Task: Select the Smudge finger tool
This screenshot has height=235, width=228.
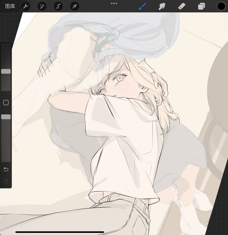Action: pyautogui.click(x=162, y=6)
